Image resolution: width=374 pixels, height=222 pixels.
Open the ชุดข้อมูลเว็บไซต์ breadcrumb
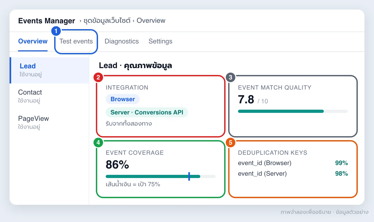107,21
